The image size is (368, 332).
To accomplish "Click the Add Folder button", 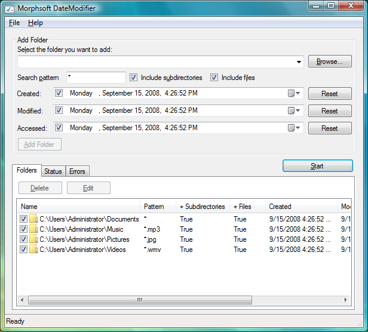I will click(39, 145).
